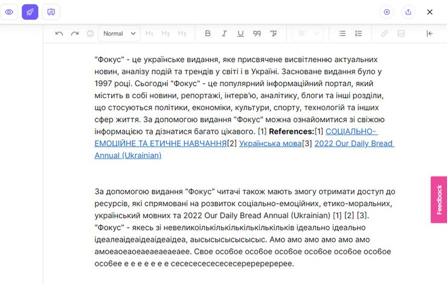447x285 pixels.
Task: Apply Heading 2 format
Action: 166,34
